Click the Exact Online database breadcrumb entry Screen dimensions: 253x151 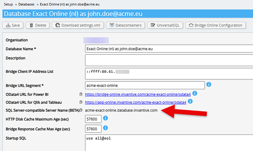(x=70, y=4)
